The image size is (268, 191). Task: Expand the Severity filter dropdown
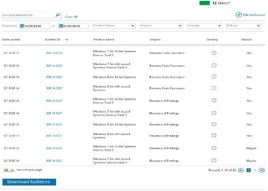point(219,26)
